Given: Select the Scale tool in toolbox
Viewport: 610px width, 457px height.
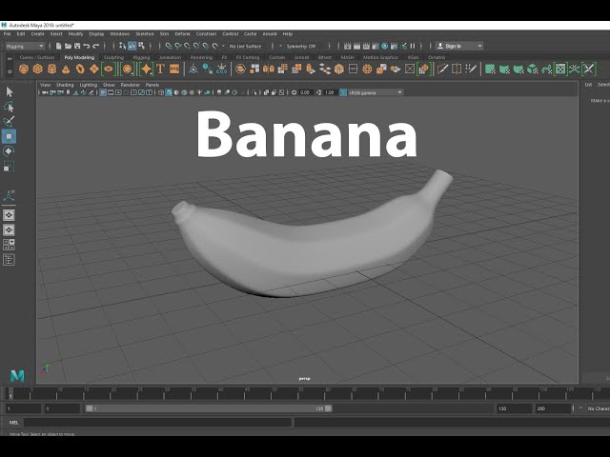Looking at the screenshot, I should coord(9,167).
